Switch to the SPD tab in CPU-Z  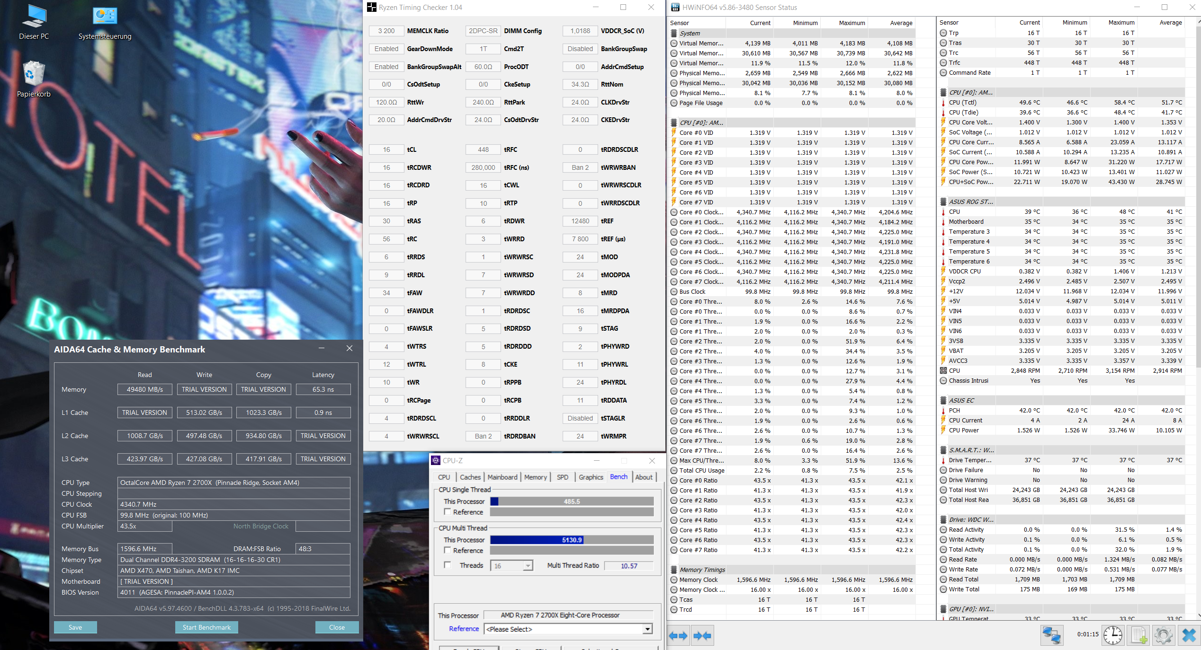pos(563,477)
